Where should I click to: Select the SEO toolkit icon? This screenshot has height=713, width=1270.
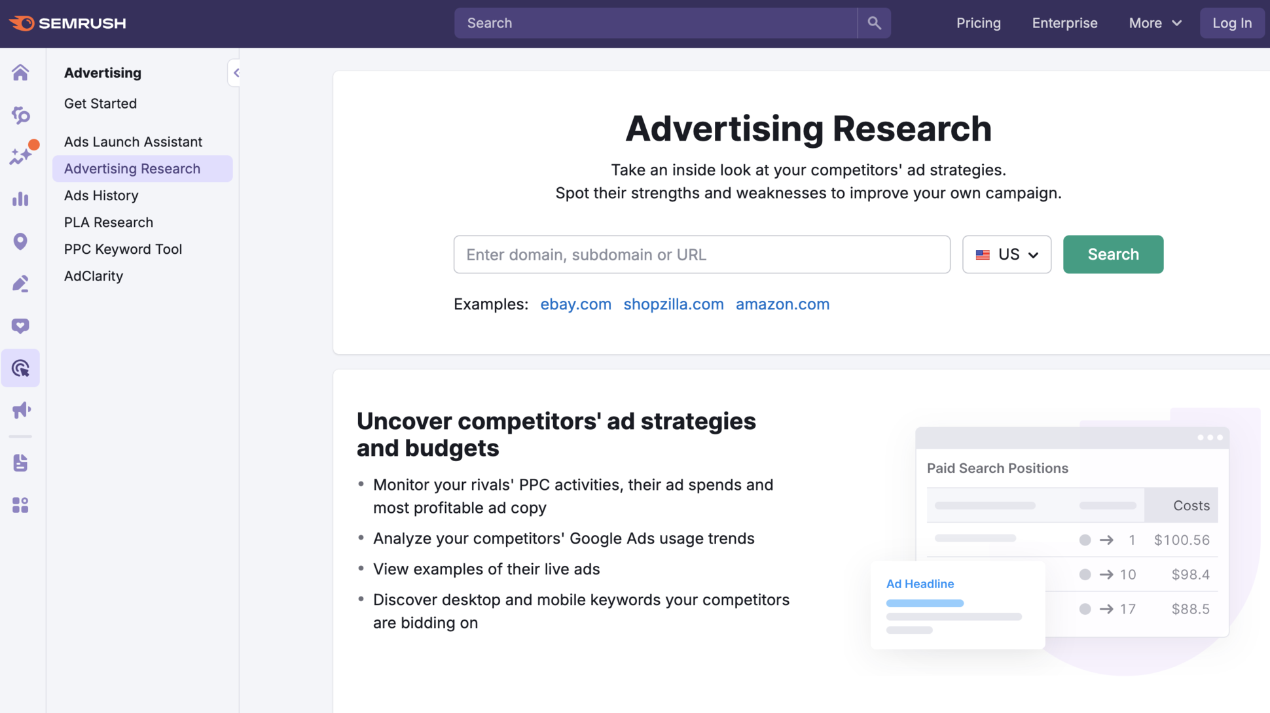pyautogui.click(x=20, y=115)
